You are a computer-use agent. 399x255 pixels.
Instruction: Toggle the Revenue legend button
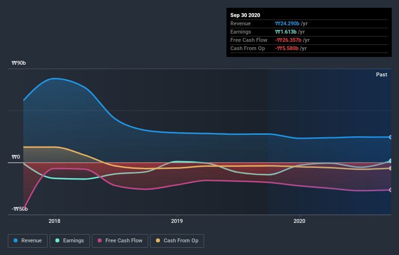[x=28, y=241]
